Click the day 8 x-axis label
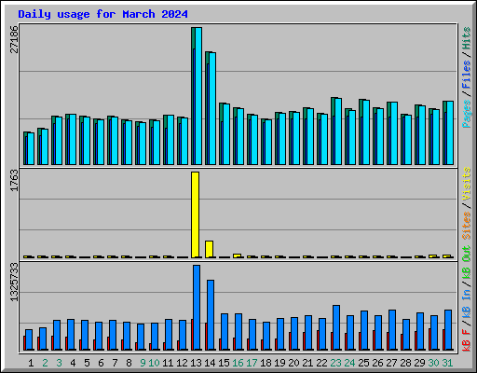The image size is (477, 373). point(129,363)
